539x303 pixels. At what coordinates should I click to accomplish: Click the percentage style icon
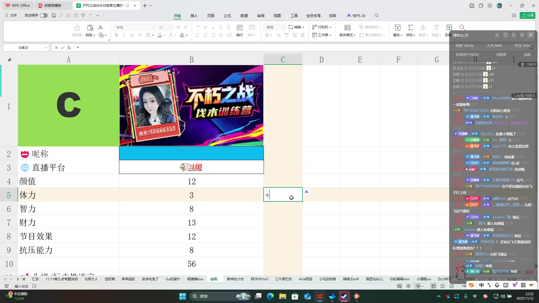click(x=278, y=35)
